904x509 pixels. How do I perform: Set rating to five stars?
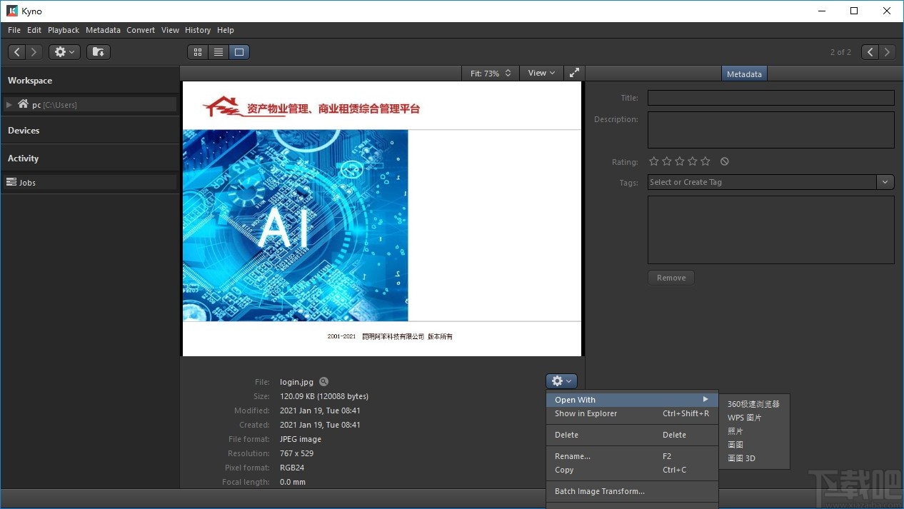coord(705,161)
